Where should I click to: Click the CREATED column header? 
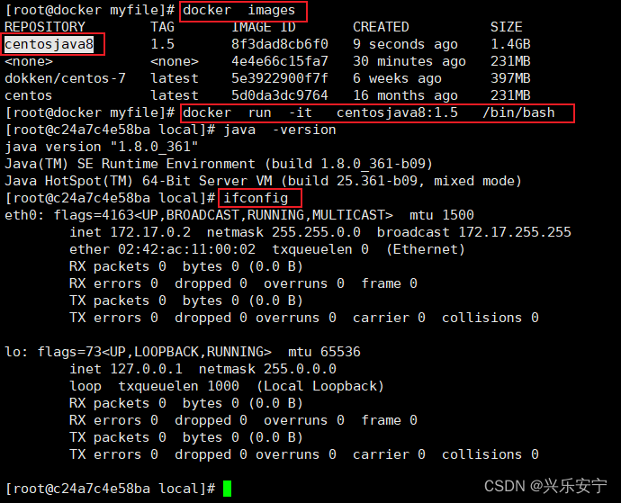(381, 27)
